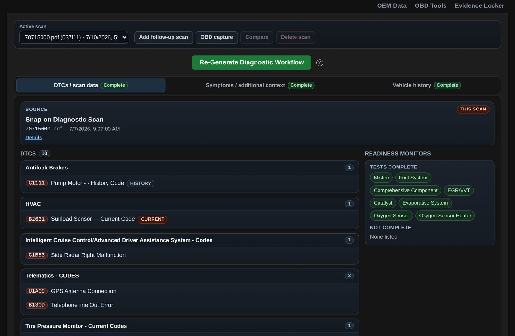Click GPS Antenna Connection description
This screenshot has width=515, height=336.
pos(84,291)
